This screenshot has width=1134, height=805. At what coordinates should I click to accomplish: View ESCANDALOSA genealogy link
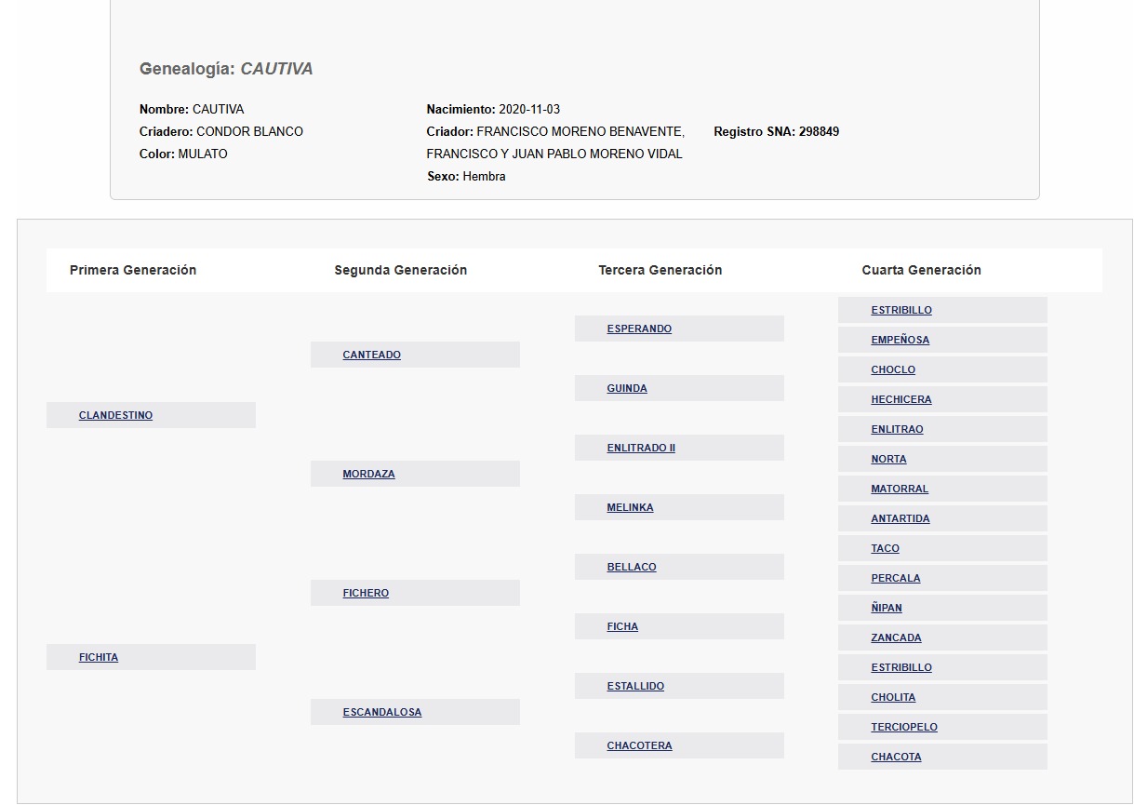381,713
